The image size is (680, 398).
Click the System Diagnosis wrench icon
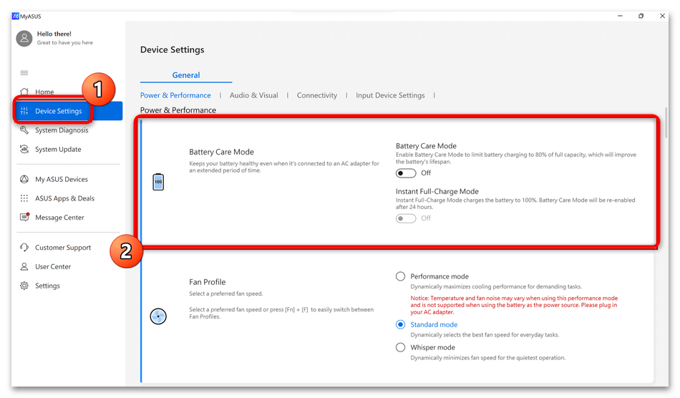[x=24, y=130]
